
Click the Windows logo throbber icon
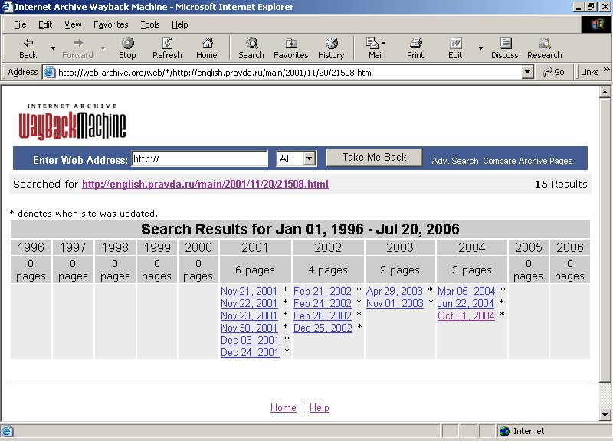(x=597, y=24)
